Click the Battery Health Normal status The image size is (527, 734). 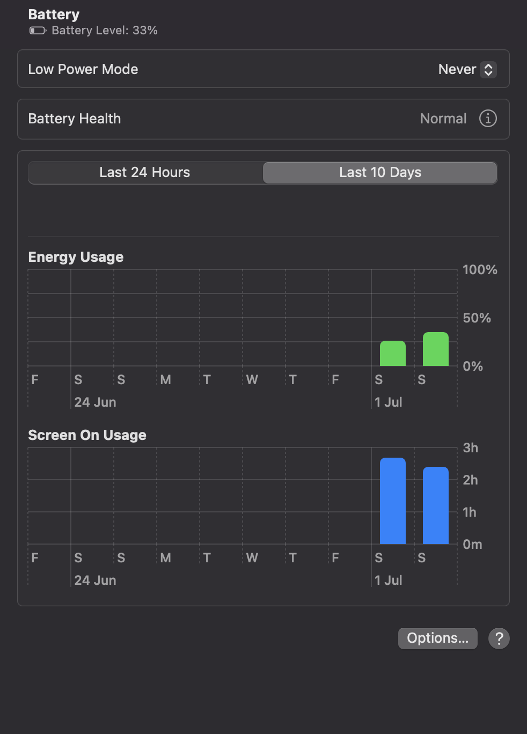[x=443, y=119]
